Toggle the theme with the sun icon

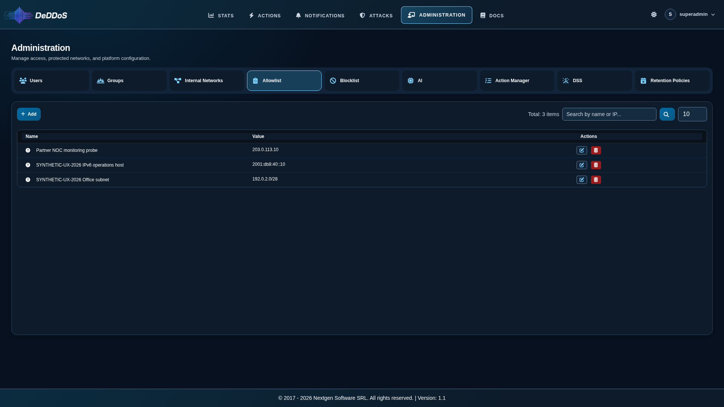pos(654,14)
